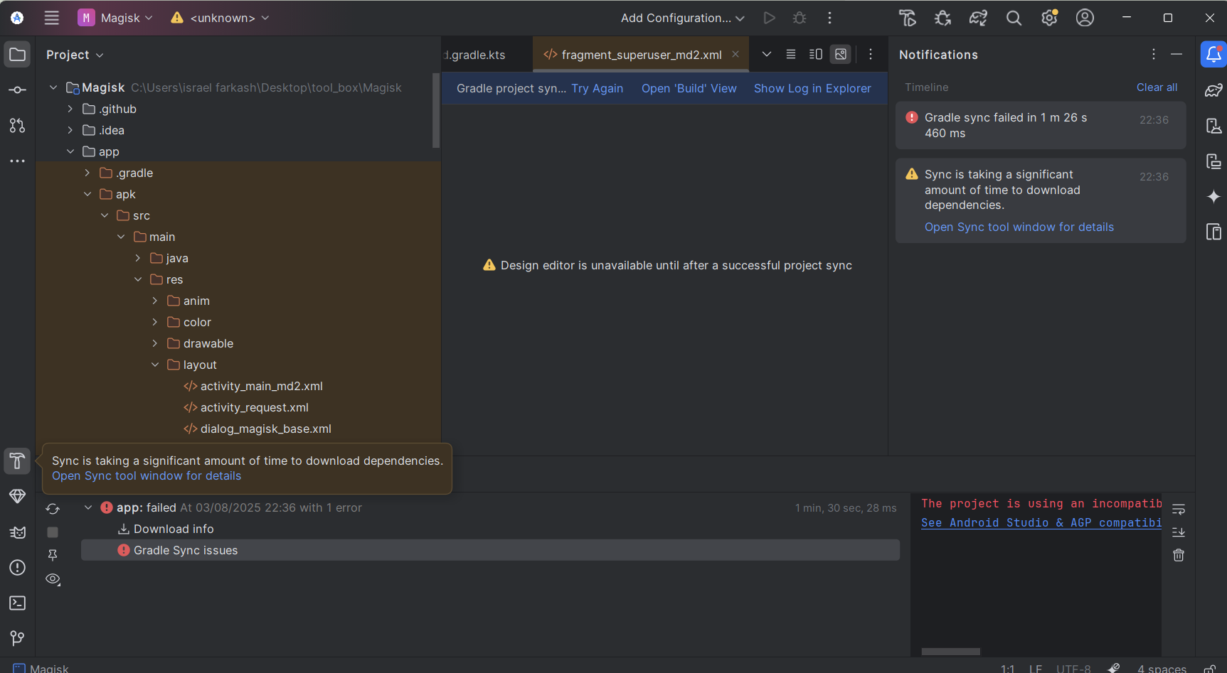Sync project with Gradle files icon
This screenshot has height=673, width=1227.
[x=978, y=18]
